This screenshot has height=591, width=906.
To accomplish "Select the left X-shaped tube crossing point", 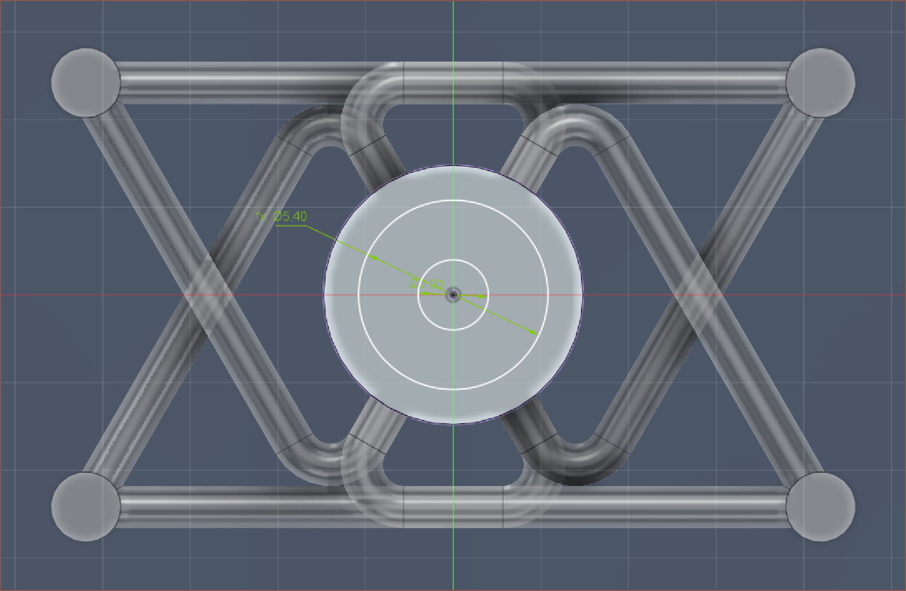I will (x=207, y=295).
